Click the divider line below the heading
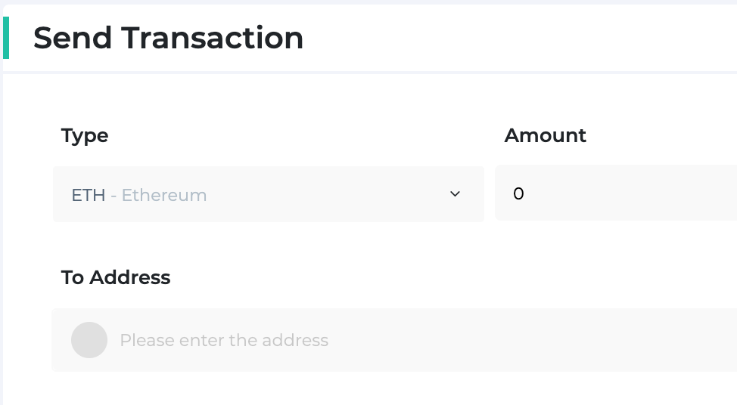737x405 pixels. pos(370,73)
